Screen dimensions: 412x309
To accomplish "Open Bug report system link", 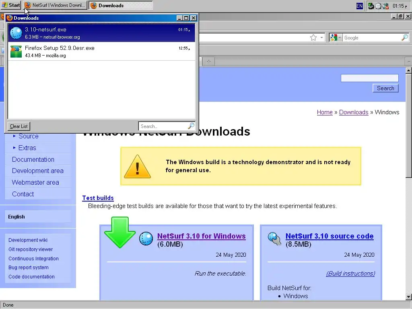I will (29, 268).
